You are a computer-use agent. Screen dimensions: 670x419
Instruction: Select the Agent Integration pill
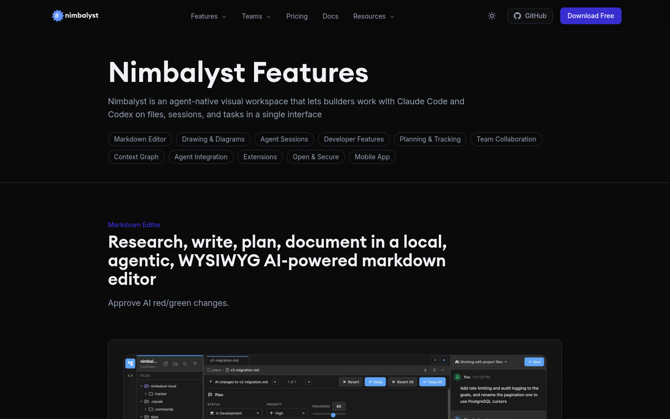[x=201, y=157]
